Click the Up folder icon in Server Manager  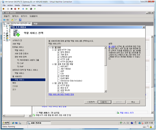click(12, 20)
